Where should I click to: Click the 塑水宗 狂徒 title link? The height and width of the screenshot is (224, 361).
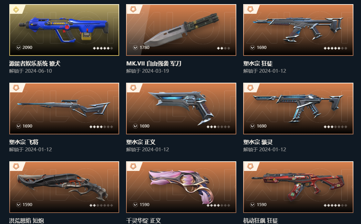[x=258, y=63]
